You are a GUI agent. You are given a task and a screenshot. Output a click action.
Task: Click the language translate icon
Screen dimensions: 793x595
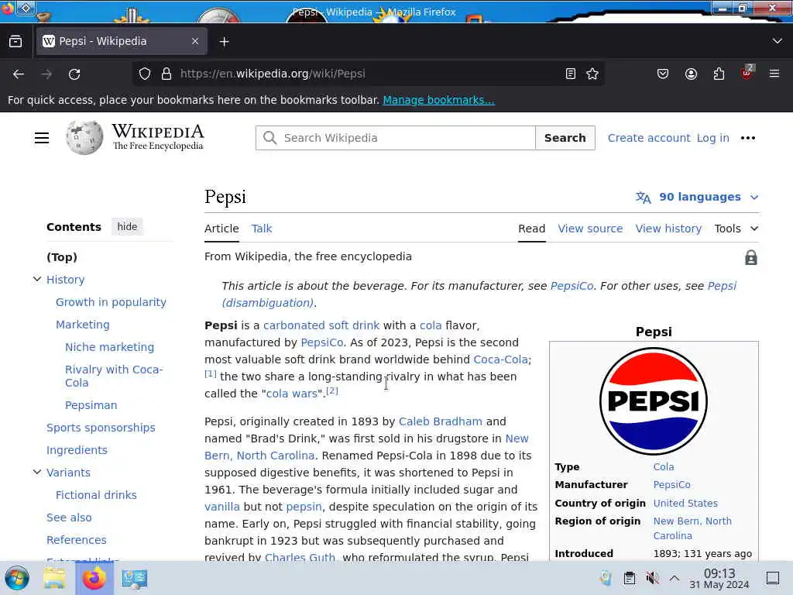(x=644, y=198)
